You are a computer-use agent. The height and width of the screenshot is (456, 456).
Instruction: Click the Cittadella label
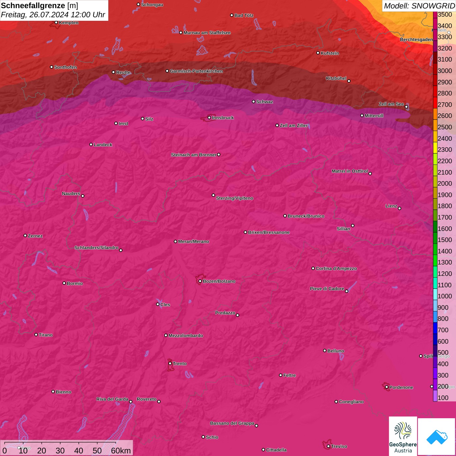tap(276, 450)
